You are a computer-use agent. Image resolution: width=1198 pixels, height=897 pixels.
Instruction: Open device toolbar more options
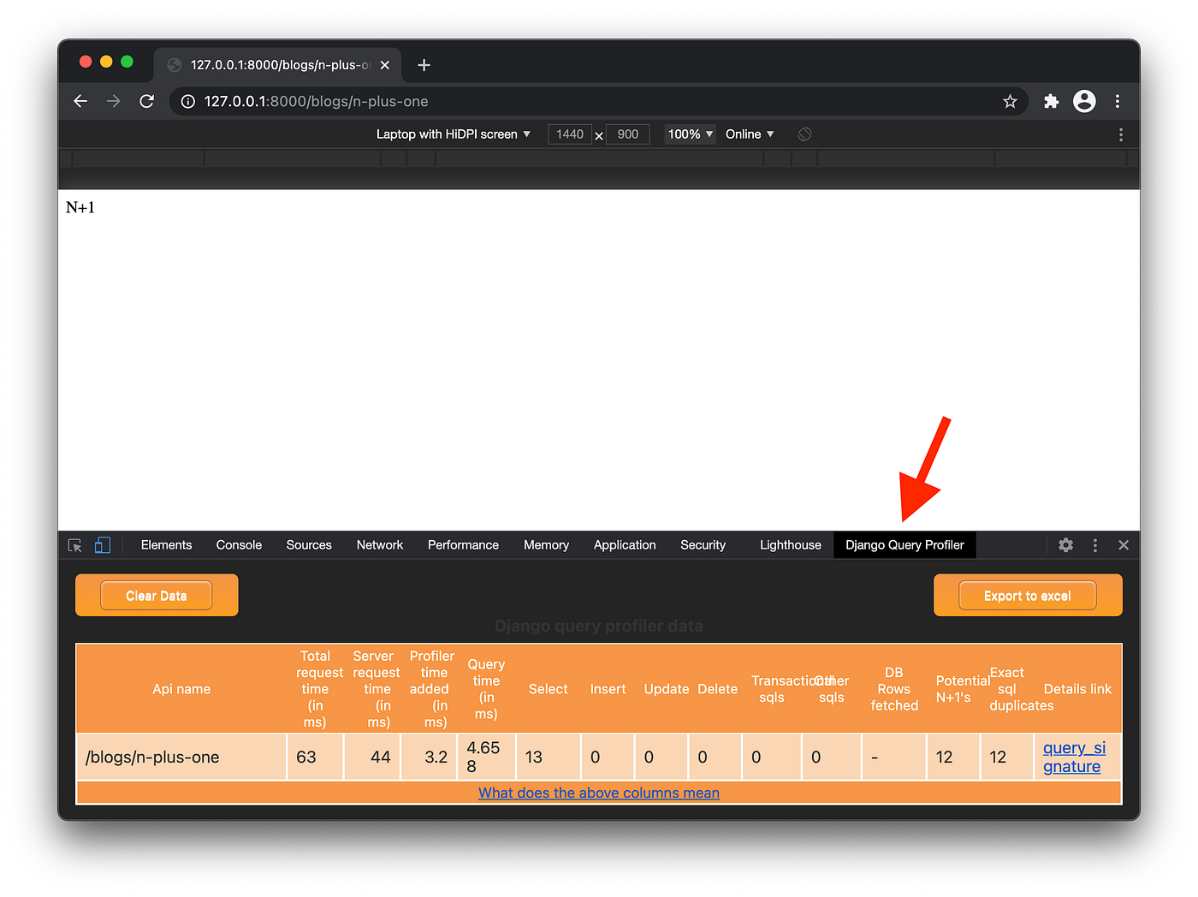point(1121,134)
